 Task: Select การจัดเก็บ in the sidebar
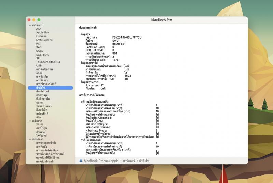[42, 77]
